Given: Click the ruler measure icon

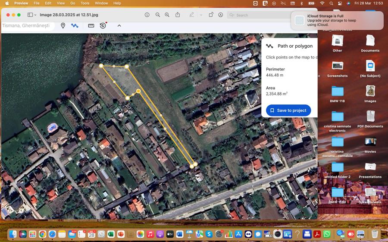Looking at the screenshot, I should coord(91,26).
